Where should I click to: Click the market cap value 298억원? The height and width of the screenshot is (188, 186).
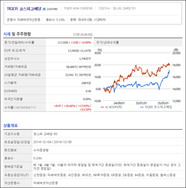click(x=86, y=83)
